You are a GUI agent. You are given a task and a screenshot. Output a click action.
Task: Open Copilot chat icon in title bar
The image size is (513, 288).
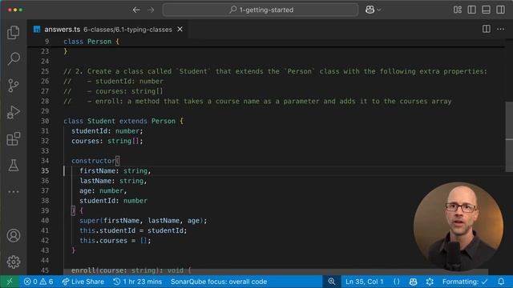point(370,10)
